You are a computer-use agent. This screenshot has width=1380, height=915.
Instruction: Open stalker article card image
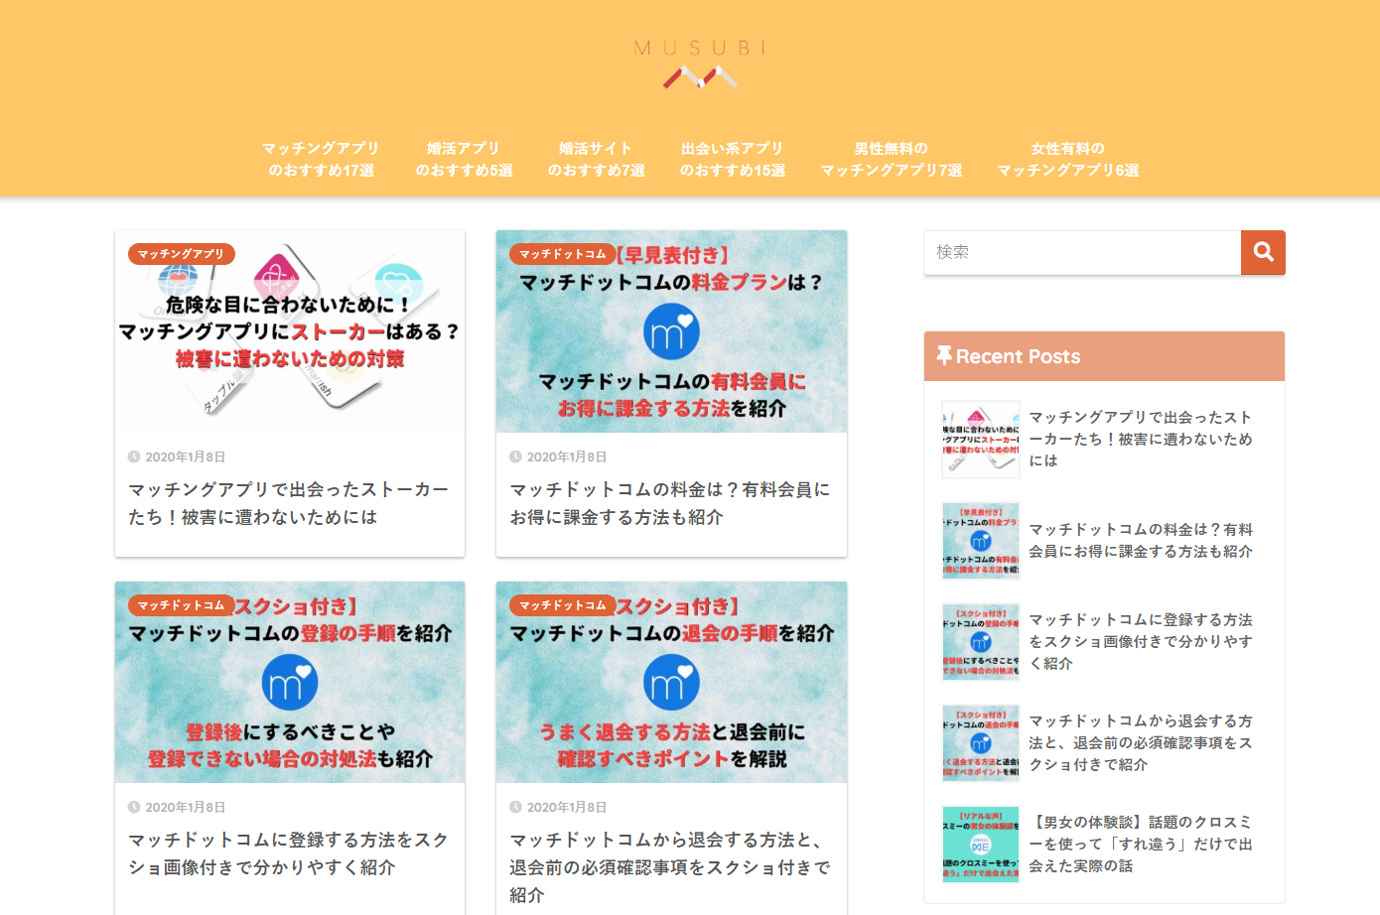[290, 331]
